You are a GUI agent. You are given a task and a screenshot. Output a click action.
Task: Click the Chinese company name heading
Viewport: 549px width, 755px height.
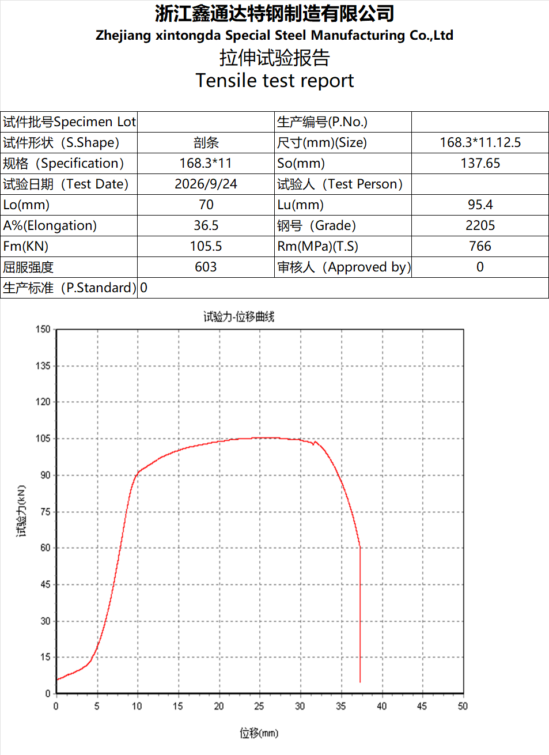[274, 13]
